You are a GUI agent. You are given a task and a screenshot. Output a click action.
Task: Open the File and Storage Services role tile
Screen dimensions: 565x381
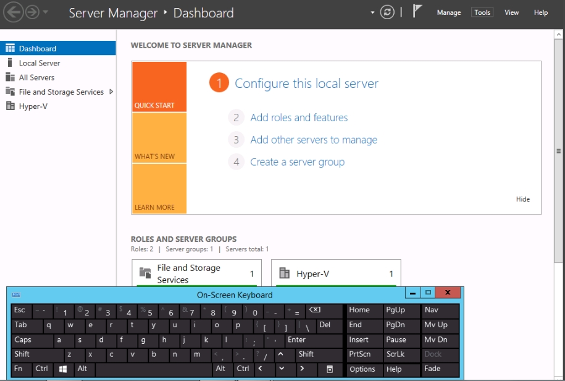tap(197, 273)
